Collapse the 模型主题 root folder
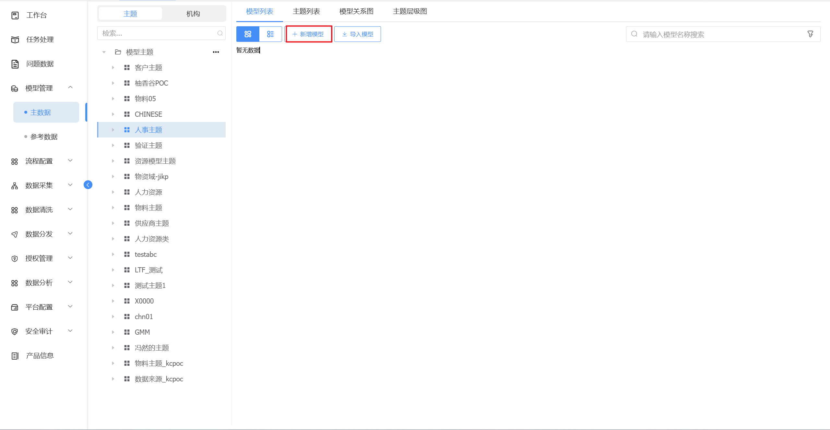The width and height of the screenshot is (830, 430). [x=104, y=52]
